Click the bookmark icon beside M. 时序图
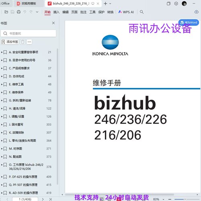The width and height of the screenshot is (201, 201). pos(5,149)
